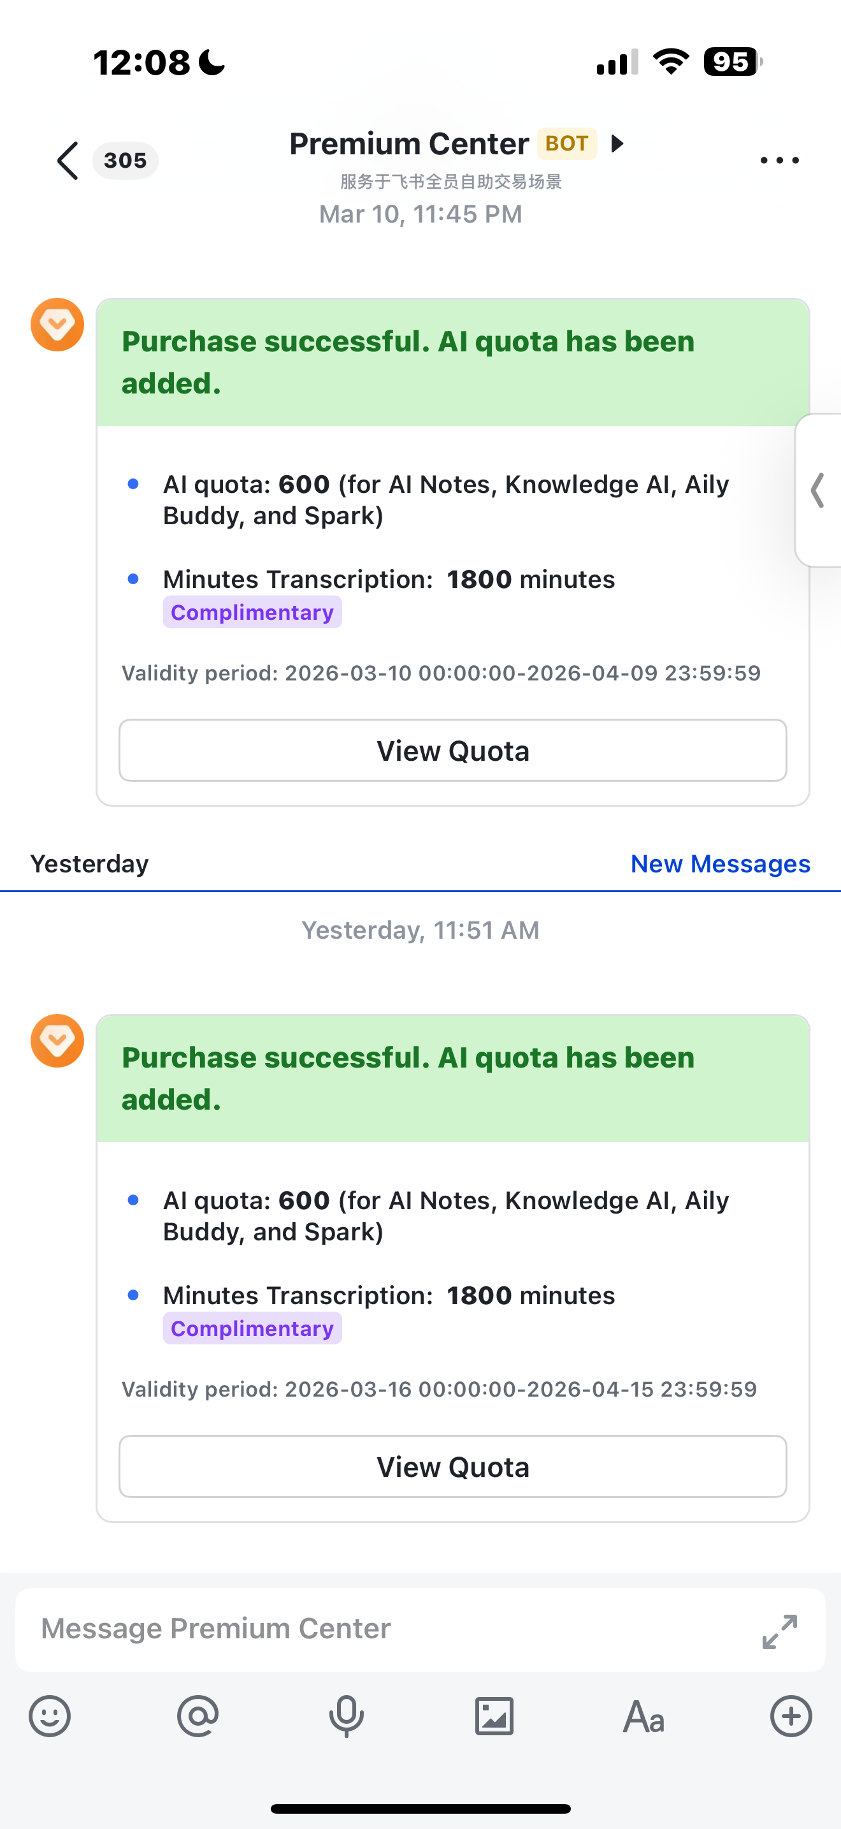Viewport: 841px width, 1829px height.
Task: Expand the message input to fullscreen
Action: pos(779,1631)
